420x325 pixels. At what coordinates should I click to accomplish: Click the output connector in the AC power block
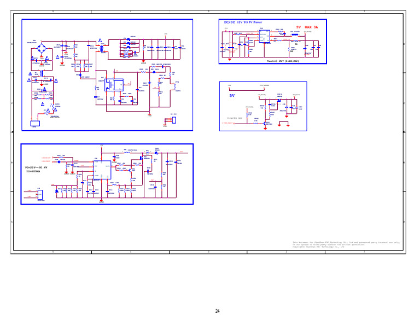tap(174, 120)
